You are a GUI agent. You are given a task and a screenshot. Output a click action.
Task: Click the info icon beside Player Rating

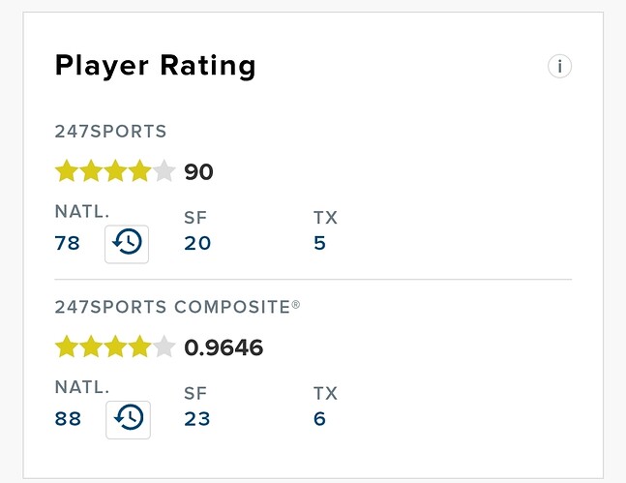point(559,67)
